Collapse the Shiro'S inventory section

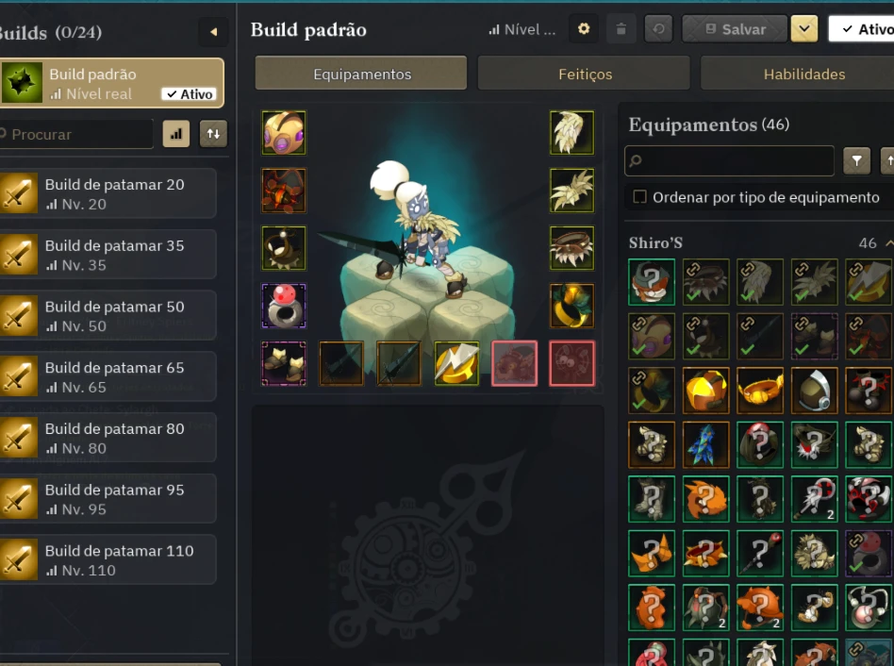[x=888, y=243]
